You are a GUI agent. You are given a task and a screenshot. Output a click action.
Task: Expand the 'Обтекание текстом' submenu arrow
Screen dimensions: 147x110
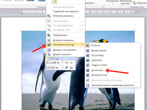click(83, 45)
